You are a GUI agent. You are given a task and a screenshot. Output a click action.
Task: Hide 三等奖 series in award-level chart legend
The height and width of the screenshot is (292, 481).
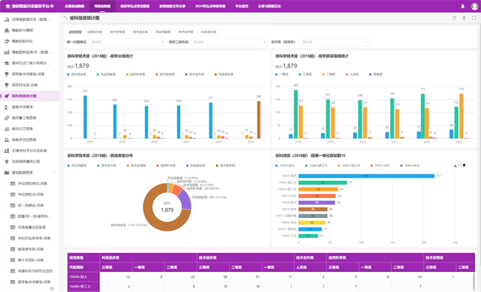click(x=305, y=75)
